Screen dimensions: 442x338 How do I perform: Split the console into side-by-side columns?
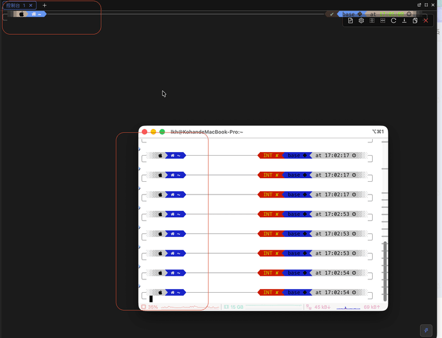pyautogui.click(x=372, y=20)
